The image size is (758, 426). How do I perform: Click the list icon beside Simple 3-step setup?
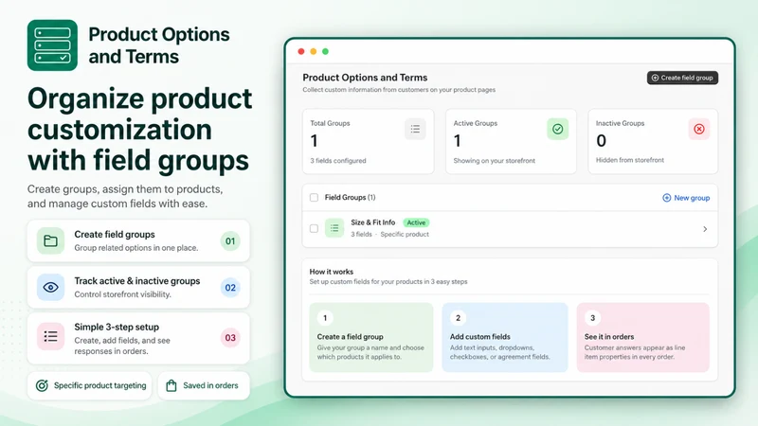click(x=50, y=336)
